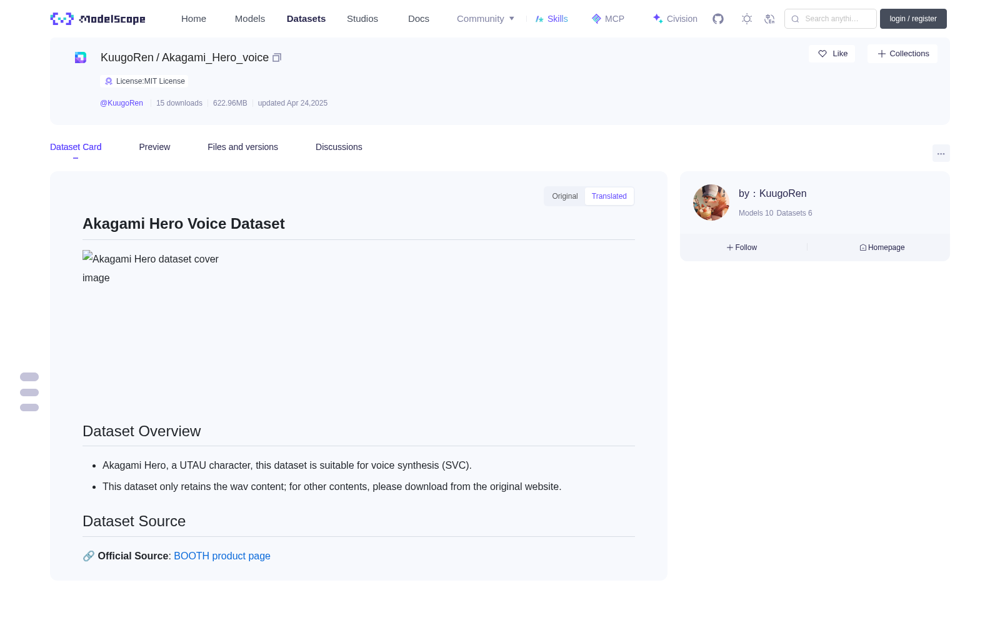
Task: Like this dataset
Action: 832,54
